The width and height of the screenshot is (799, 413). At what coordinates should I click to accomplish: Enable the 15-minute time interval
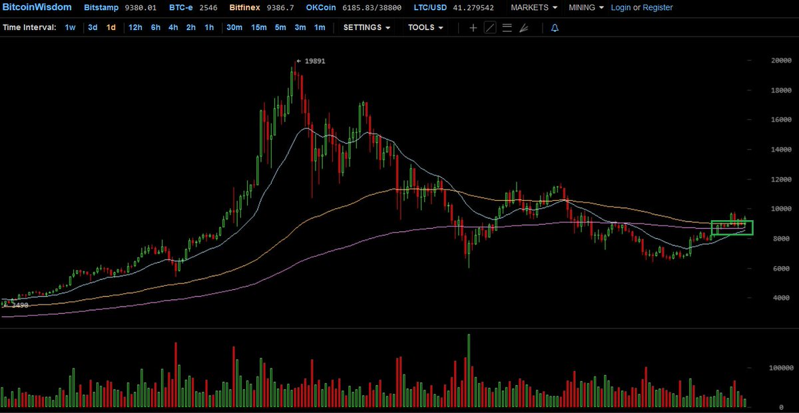(x=258, y=27)
